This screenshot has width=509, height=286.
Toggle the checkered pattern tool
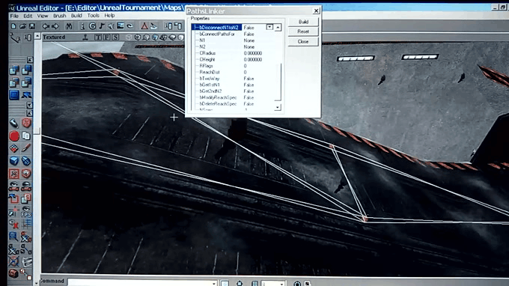14,148
